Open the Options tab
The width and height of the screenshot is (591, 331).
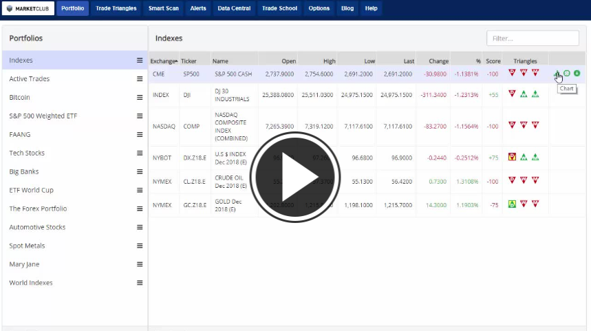click(319, 8)
